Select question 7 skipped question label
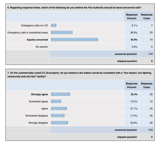The height and width of the screenshot is (145, 161). (127, 137)
